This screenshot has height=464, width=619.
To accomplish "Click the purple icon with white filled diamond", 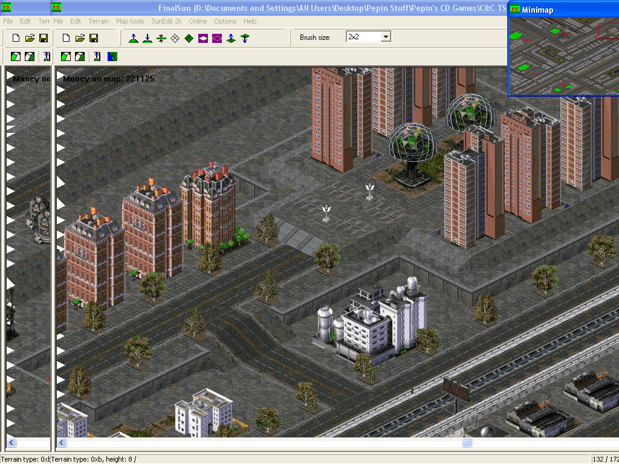I will tap(203, 38).
